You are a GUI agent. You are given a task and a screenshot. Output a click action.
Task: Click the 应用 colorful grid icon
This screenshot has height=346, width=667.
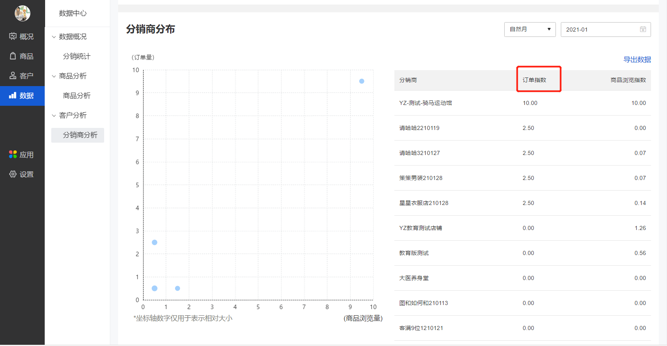point(13,154)
